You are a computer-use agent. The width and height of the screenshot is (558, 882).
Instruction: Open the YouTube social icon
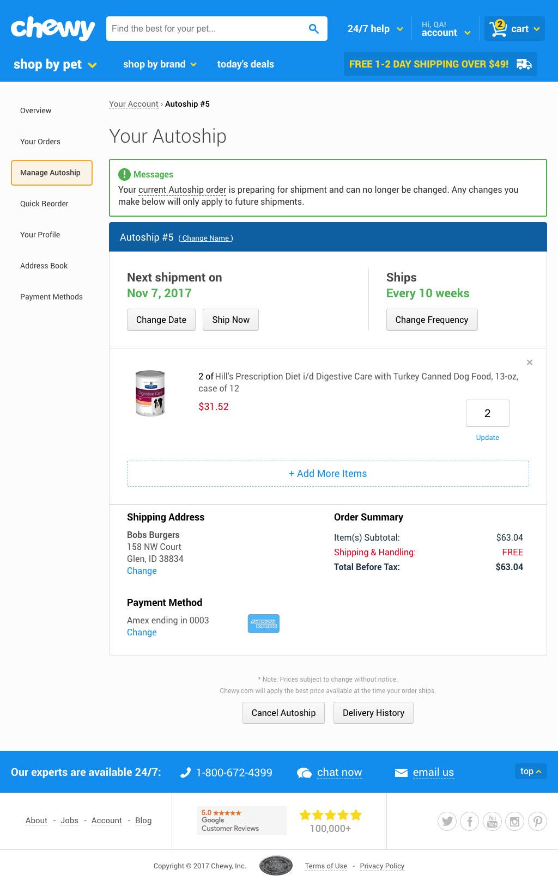(492, 821)
